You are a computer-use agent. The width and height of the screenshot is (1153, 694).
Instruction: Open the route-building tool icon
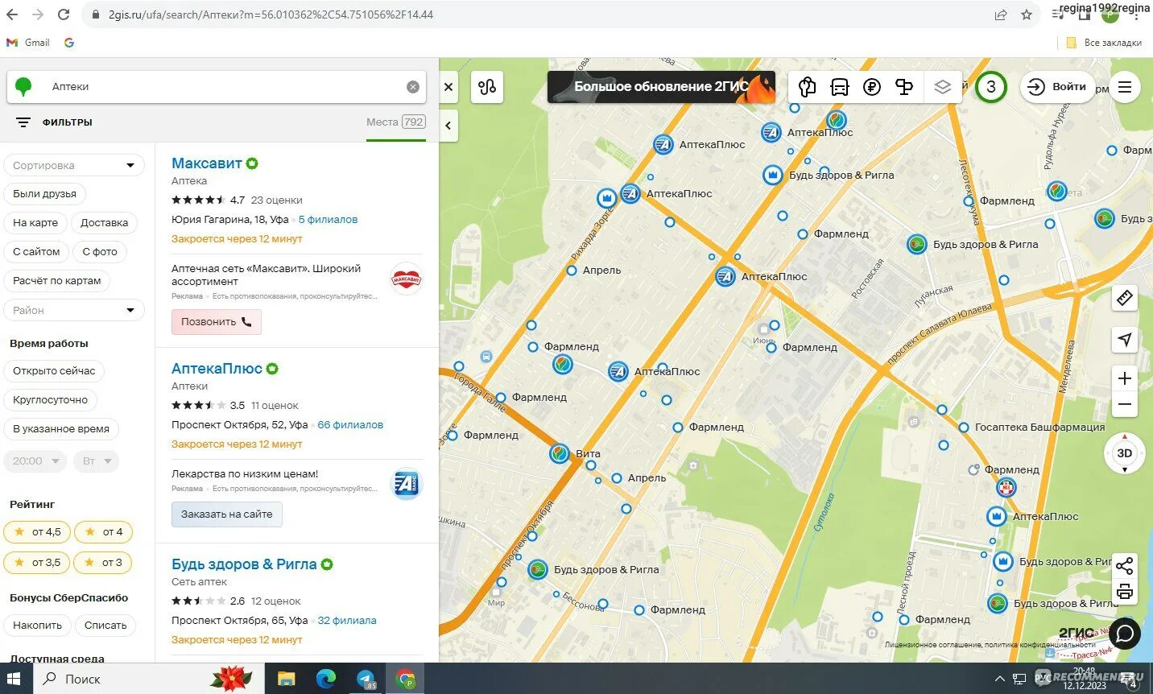coord(487,87)
